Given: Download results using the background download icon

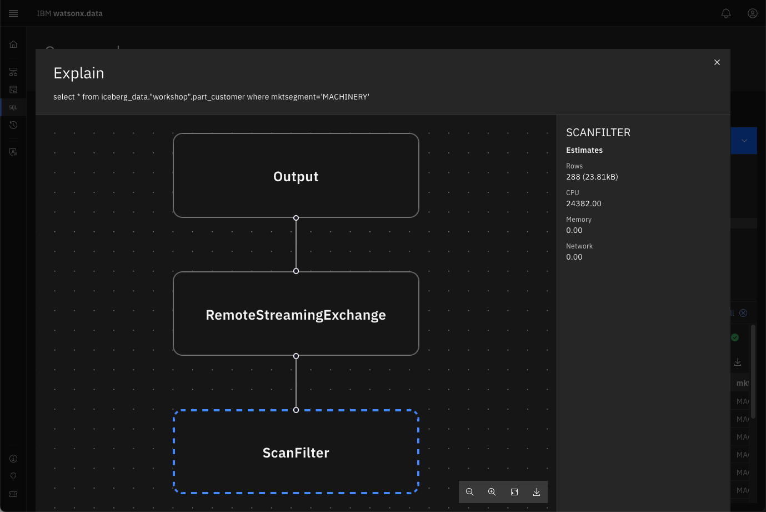Looking at the screenshot, I should pyautogui.click(x=738, y=362).
